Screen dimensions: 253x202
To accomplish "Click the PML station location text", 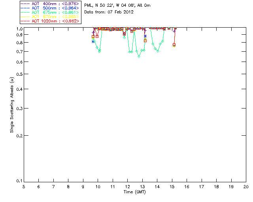I will [x=117, y=6].
